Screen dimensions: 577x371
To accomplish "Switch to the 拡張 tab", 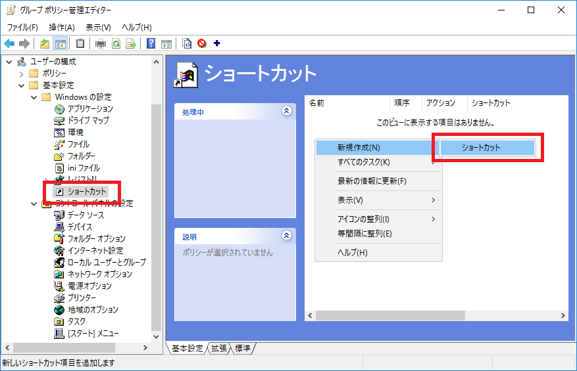I will click(219, 349).
